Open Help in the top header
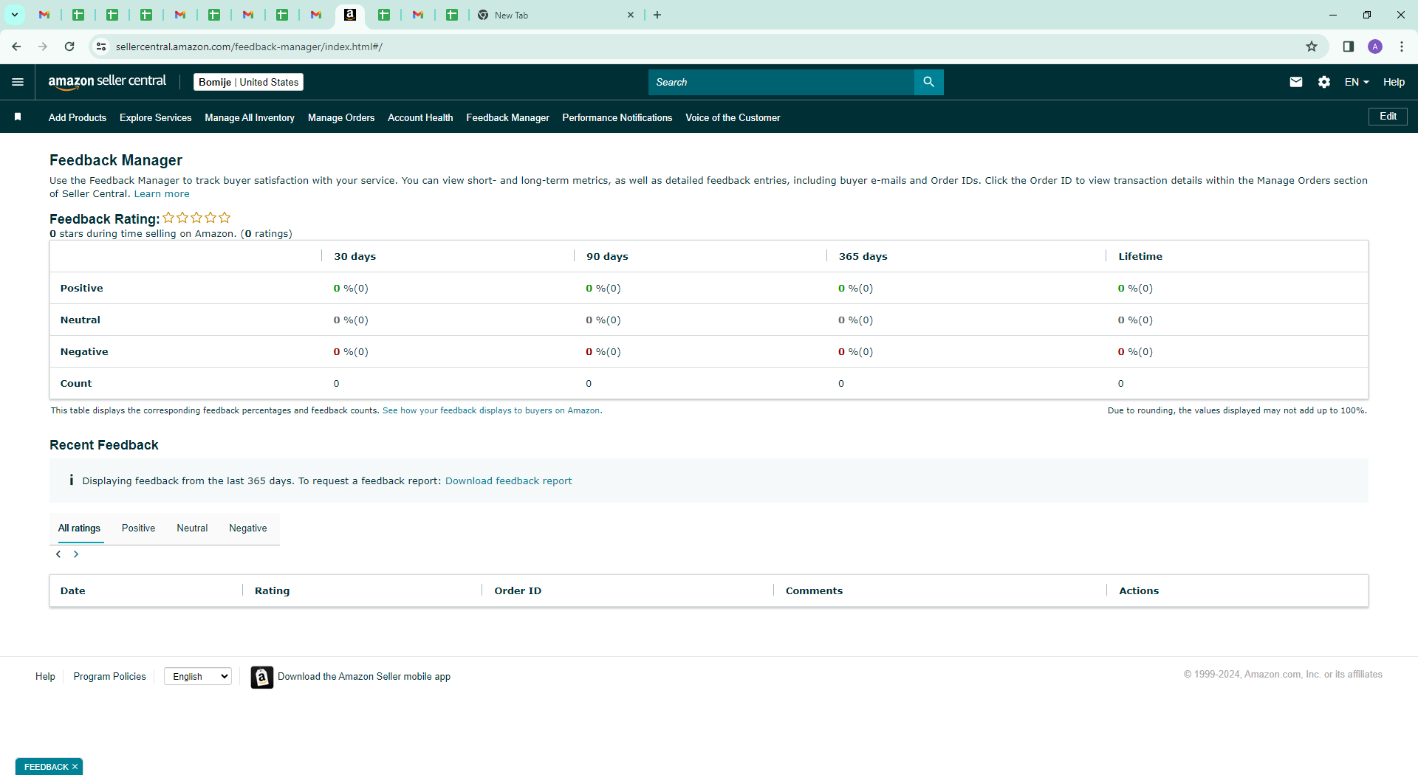The height and width of the screenshot is (775, 1418). pos(1394,82)
